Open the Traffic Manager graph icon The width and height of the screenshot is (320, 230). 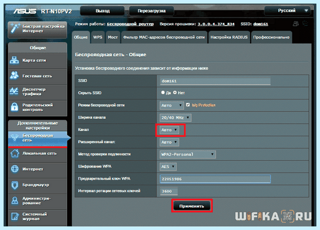14,91
